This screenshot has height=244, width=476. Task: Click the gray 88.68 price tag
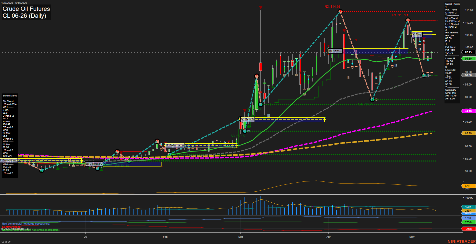468,75
